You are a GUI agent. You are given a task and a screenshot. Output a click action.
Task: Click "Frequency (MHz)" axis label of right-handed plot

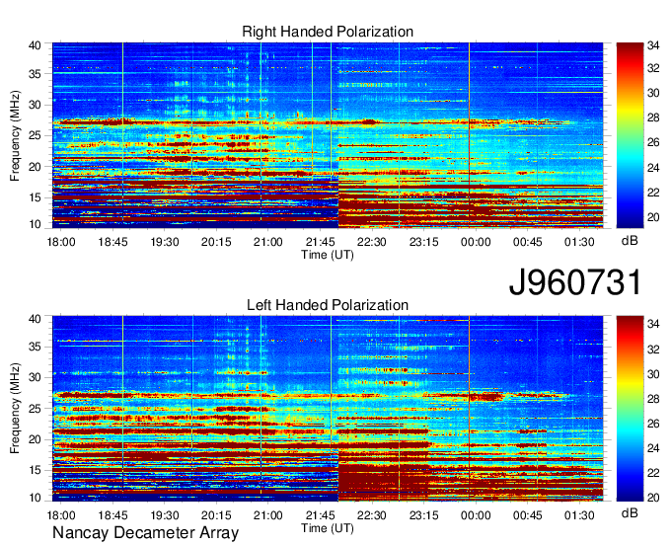pos(15,135)
